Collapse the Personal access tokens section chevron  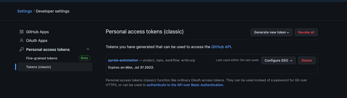click(88, 49)
